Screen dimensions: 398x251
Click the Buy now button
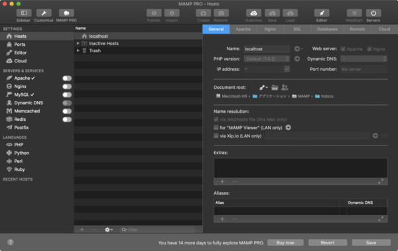[x=285, y=242]
